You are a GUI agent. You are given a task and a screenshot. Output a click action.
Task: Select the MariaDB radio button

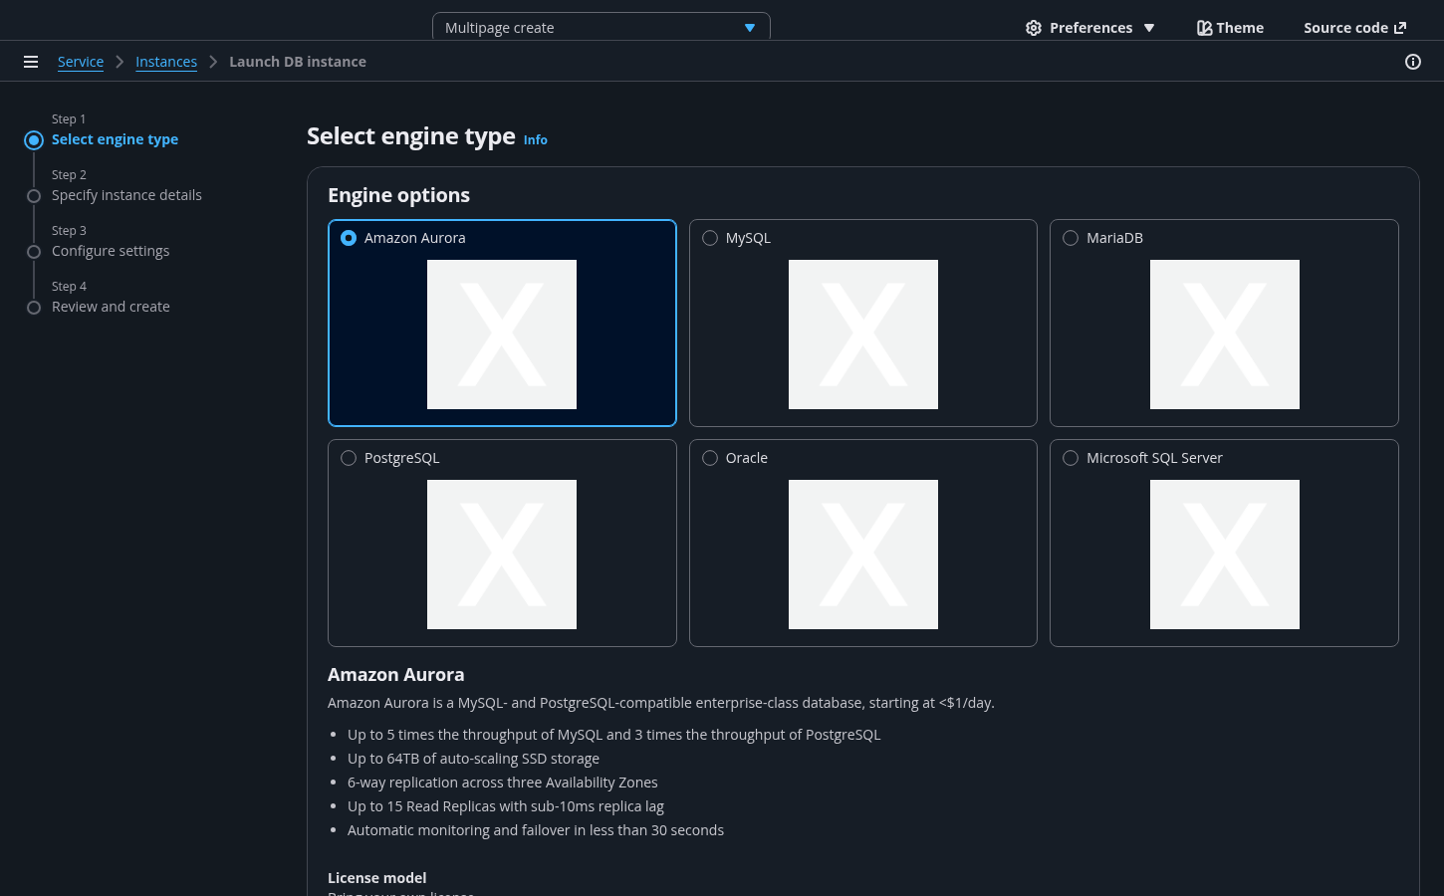(x=1071, y=238)
